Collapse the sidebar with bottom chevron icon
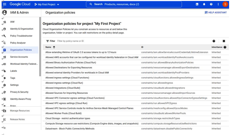 click(x=4, y=128)
